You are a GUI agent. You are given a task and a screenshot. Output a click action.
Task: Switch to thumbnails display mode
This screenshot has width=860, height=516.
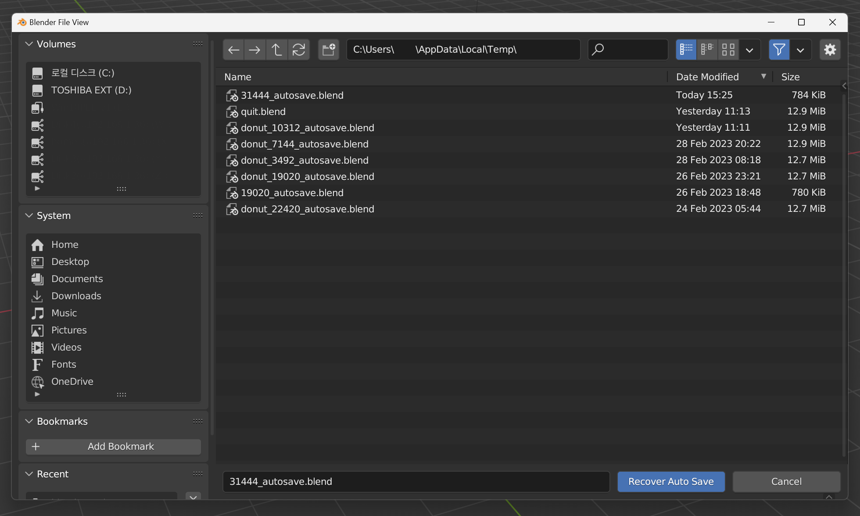click(x=728, y=50)
